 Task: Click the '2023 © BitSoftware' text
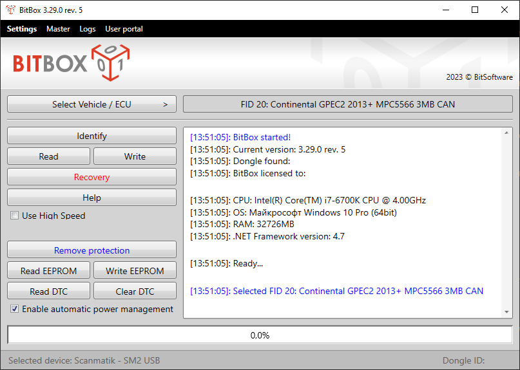(x=479, y=77)
